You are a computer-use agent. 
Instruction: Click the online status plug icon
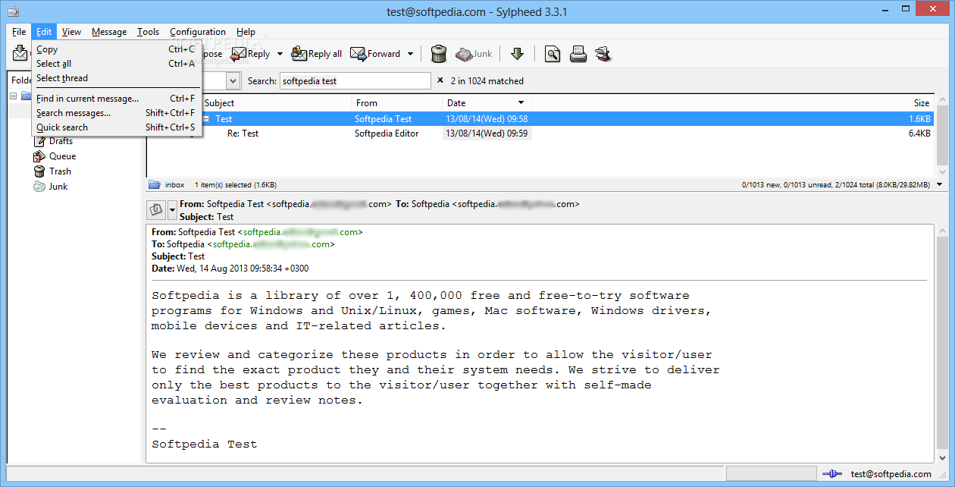831,474
